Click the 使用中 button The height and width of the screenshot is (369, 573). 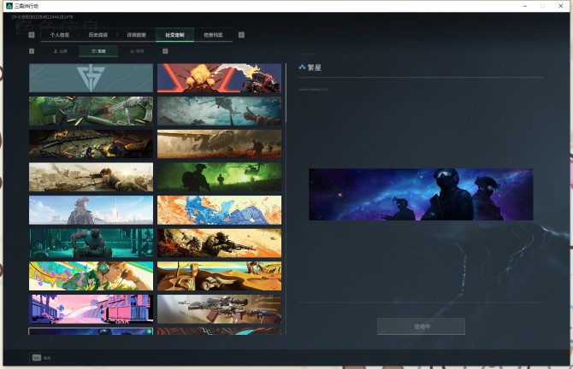click(421, 326)
